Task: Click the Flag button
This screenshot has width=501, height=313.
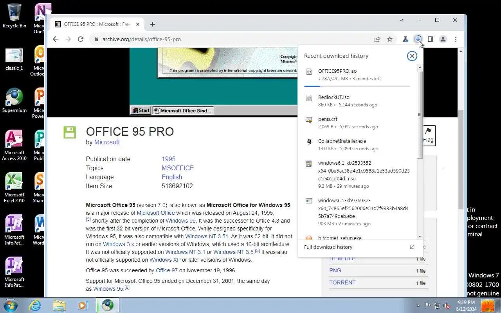Action: (x=428, y=135)
